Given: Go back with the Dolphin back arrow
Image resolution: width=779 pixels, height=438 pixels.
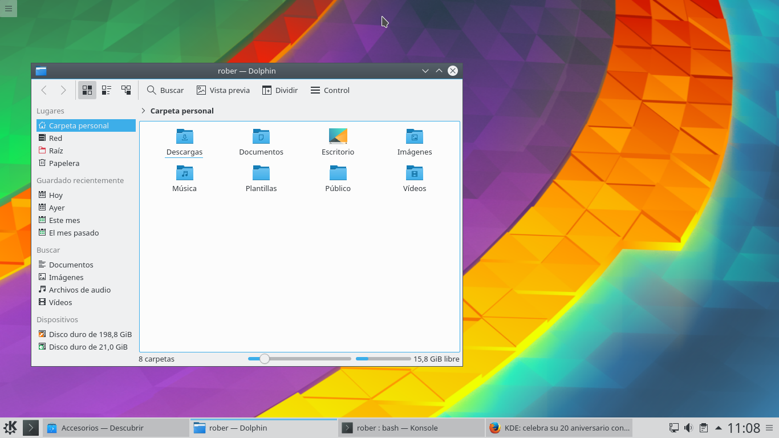Looking at the screenshot, I should coord(44,90).
